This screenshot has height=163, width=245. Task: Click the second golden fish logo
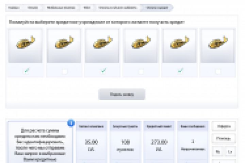[64, 42]
